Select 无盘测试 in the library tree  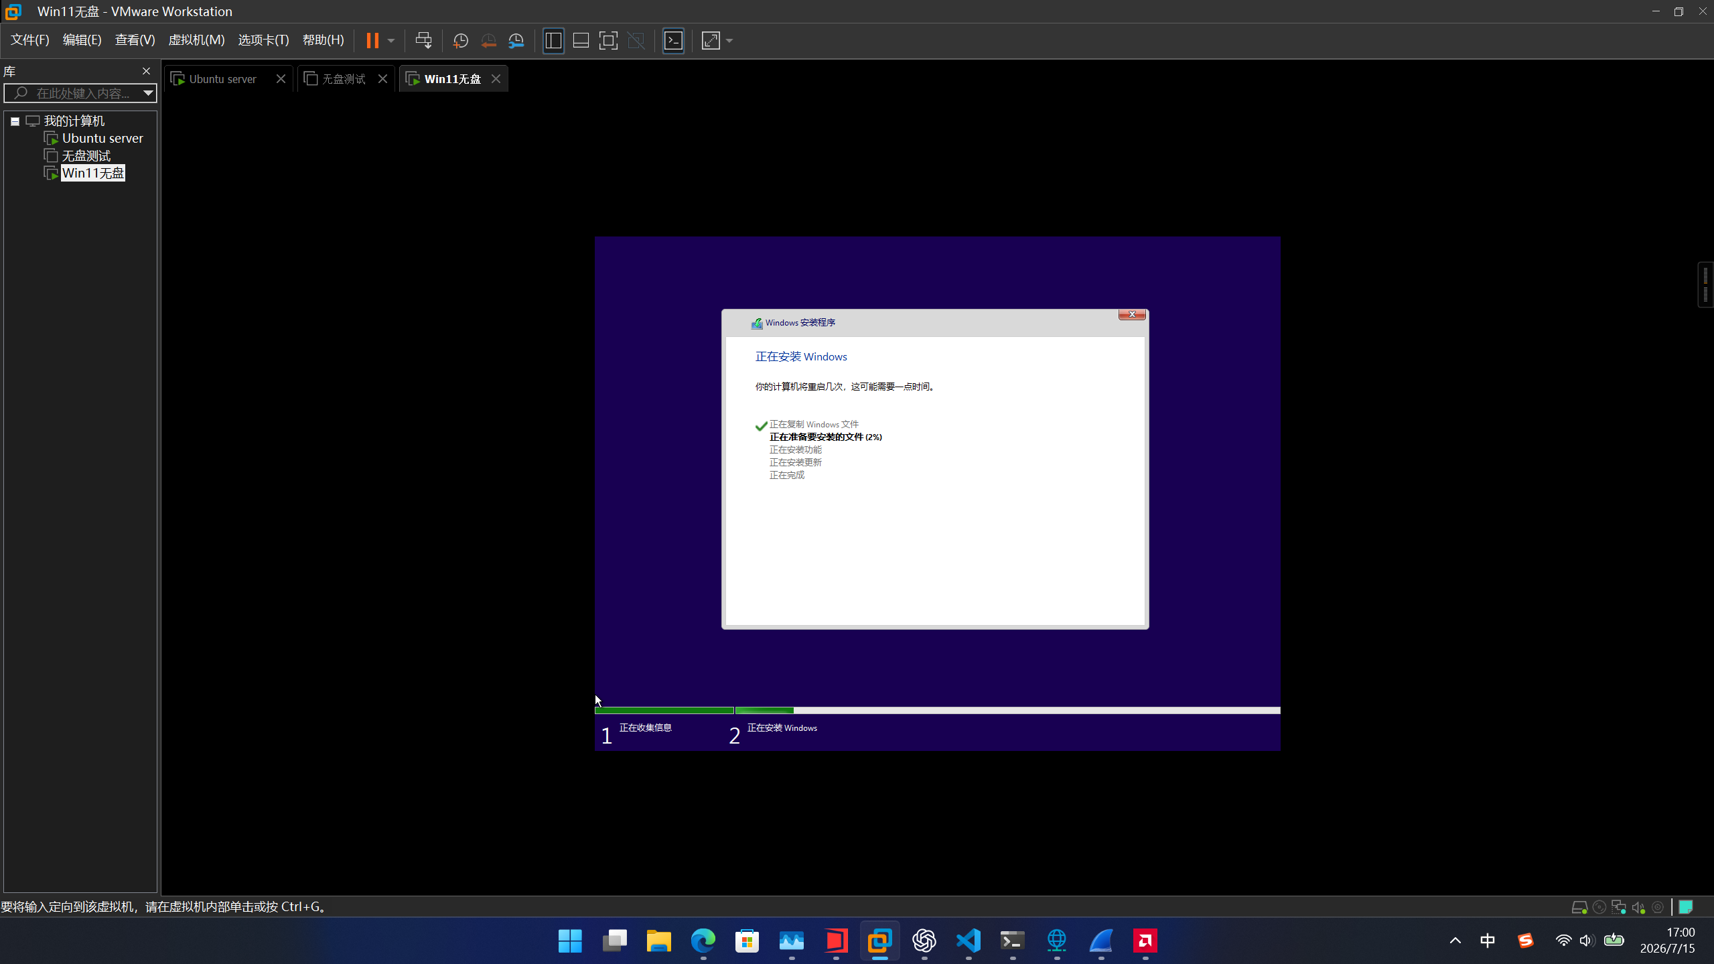(86, 156)
